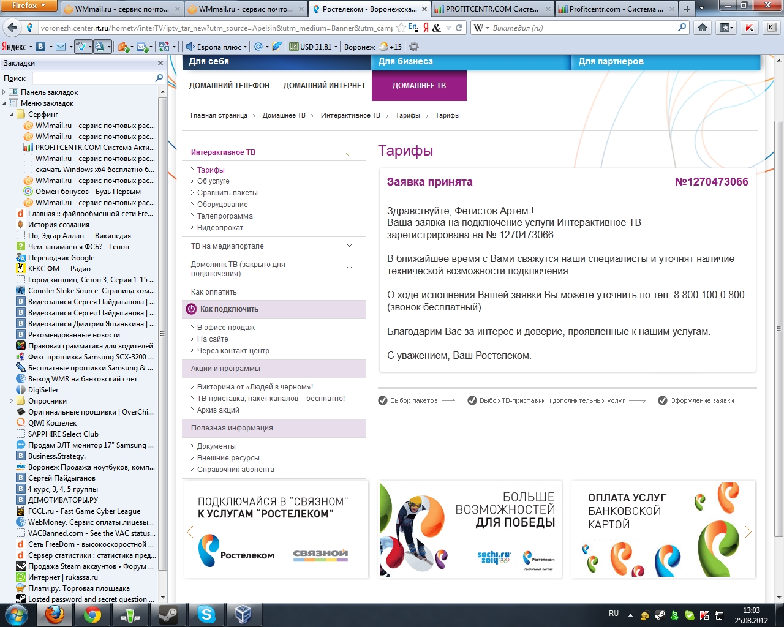Open the Телепрограмма link
The width and height of the screenshot is (784, 627).
coord(225,216)
